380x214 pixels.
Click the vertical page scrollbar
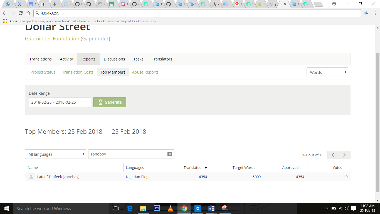(x=377, y=123)
